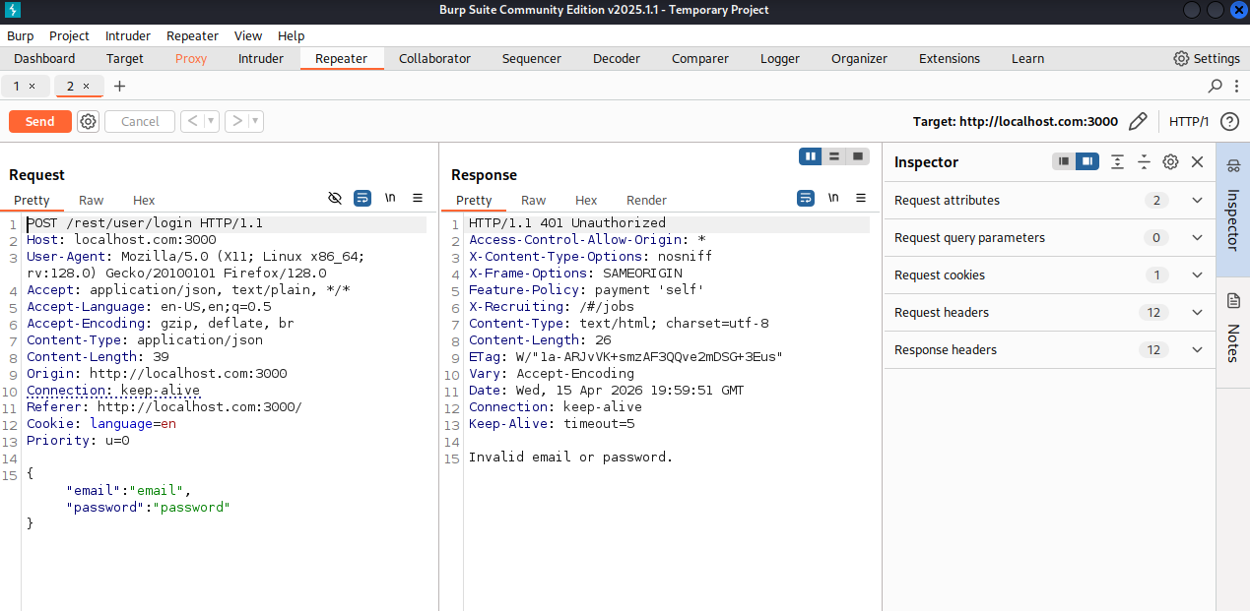Close Repeater tab 1
The height and width of the screenshot is (611, 1250).
32,86
